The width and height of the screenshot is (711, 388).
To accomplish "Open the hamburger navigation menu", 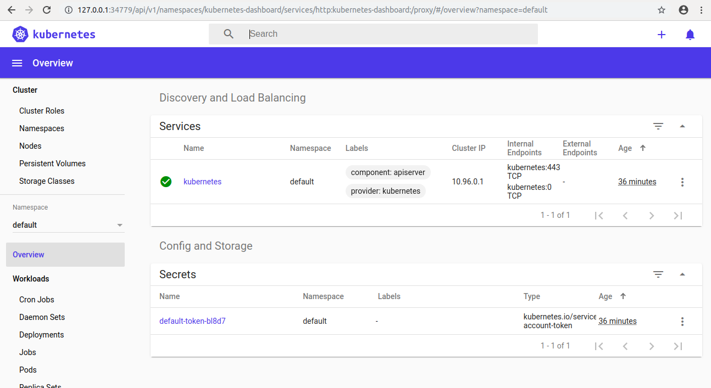I will (17, 63).
